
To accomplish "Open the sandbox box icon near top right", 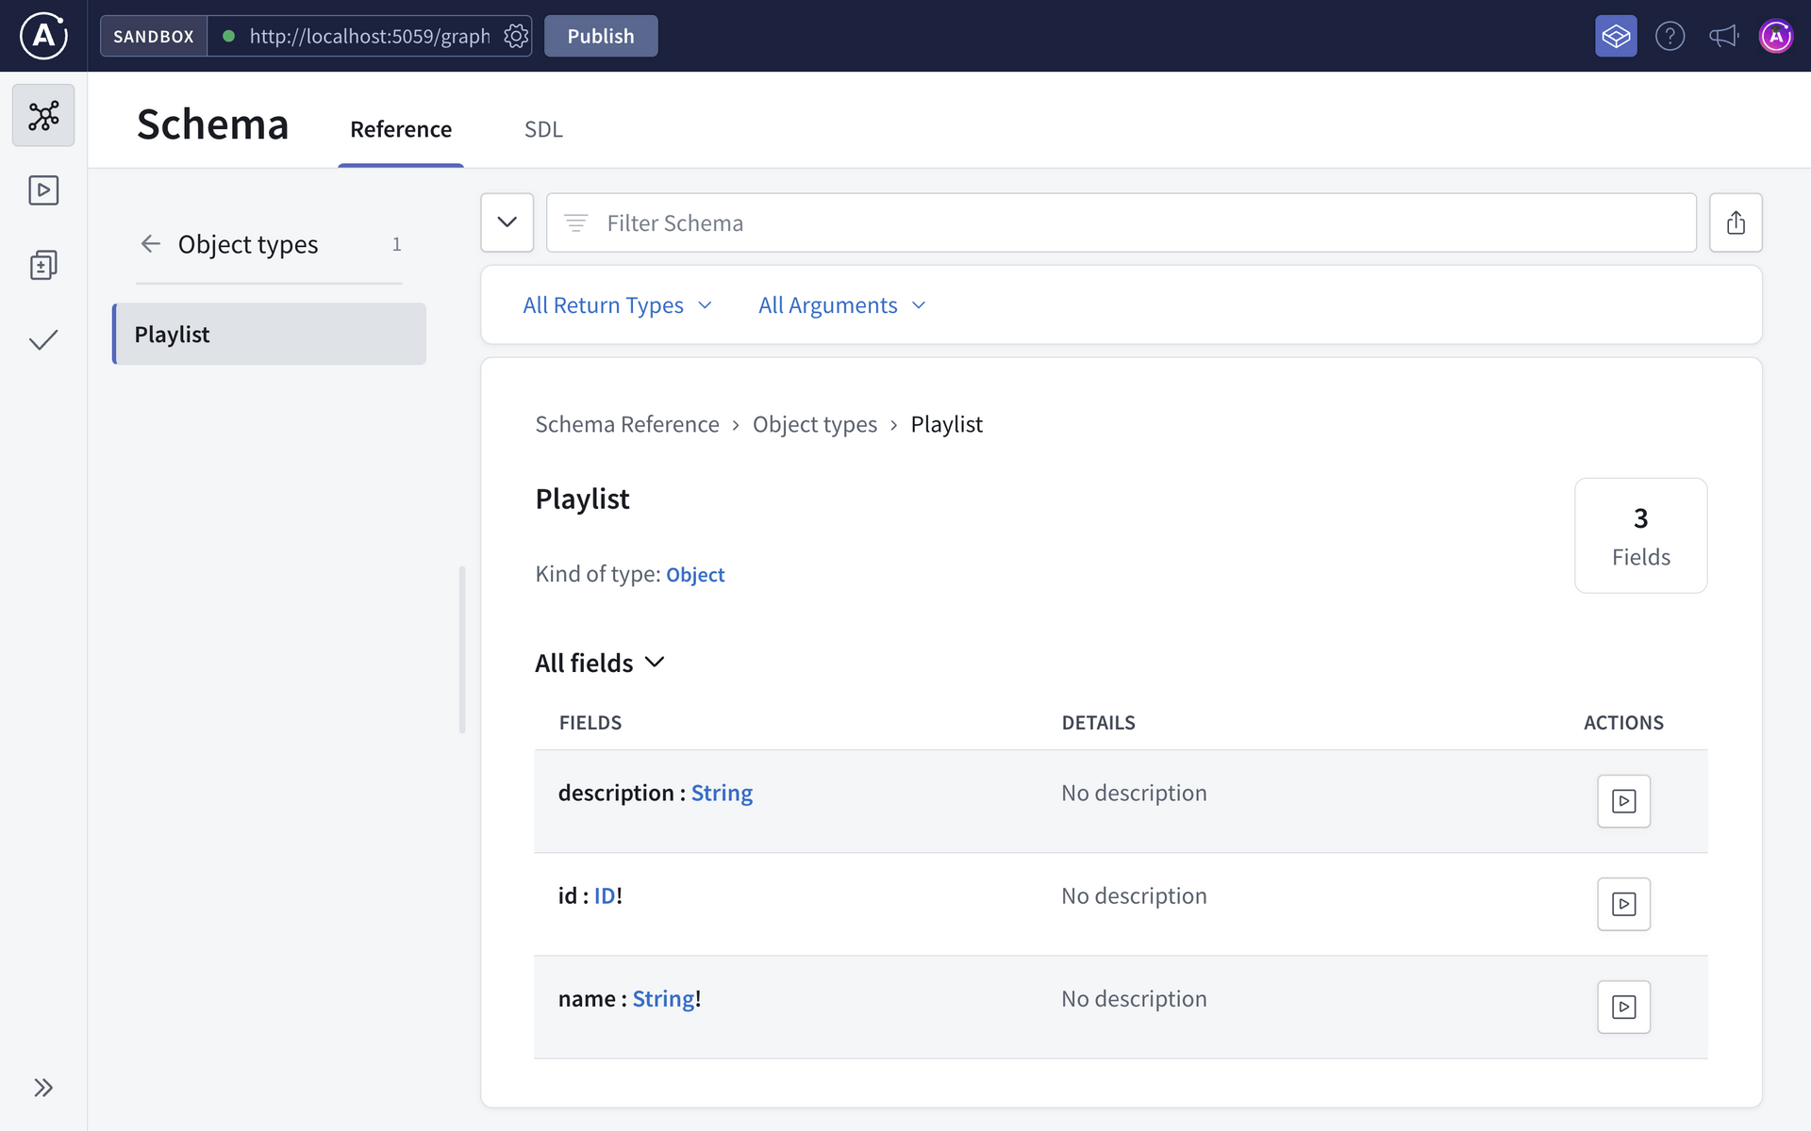I will tap(1615, 36).
